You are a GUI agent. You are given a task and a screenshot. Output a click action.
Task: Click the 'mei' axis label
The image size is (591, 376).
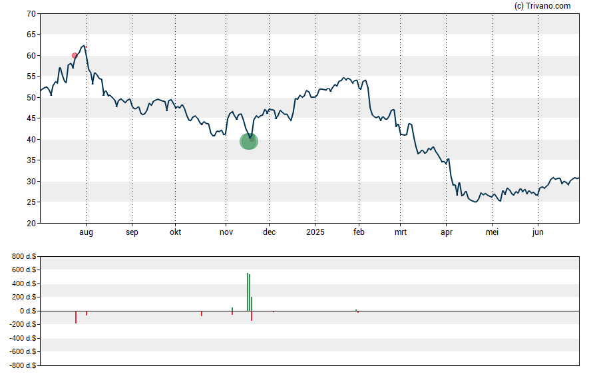[x=492, y=232]
